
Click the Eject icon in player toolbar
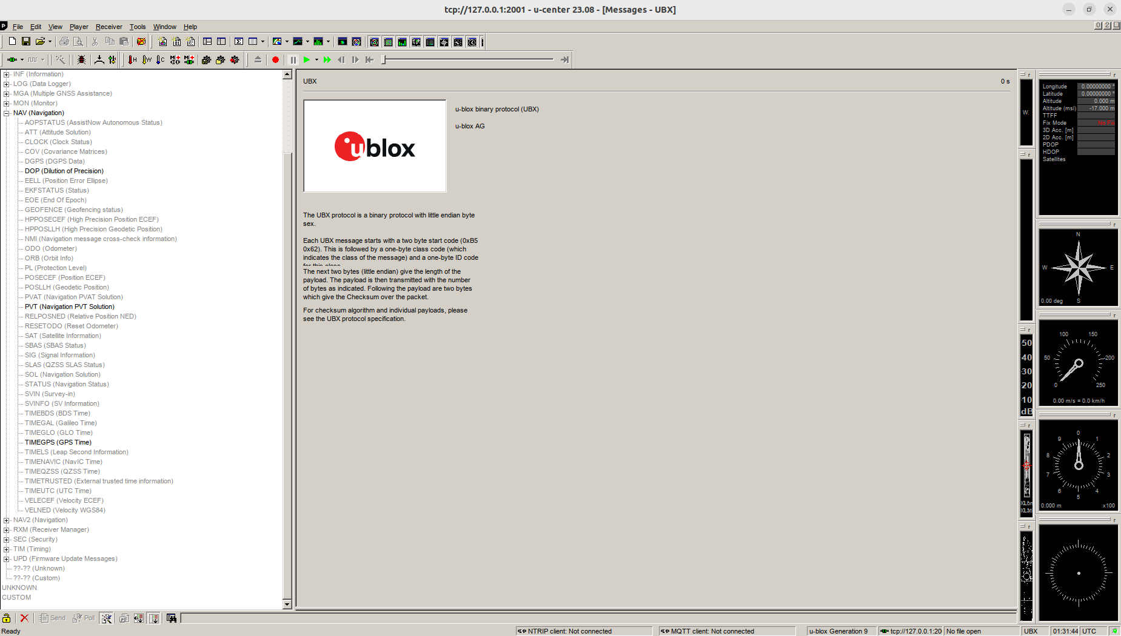(x=258, y=59)
